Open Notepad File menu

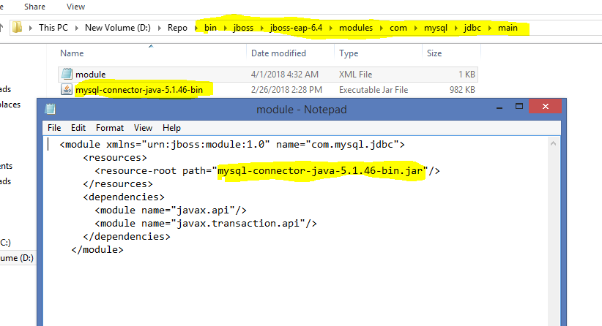54,128
